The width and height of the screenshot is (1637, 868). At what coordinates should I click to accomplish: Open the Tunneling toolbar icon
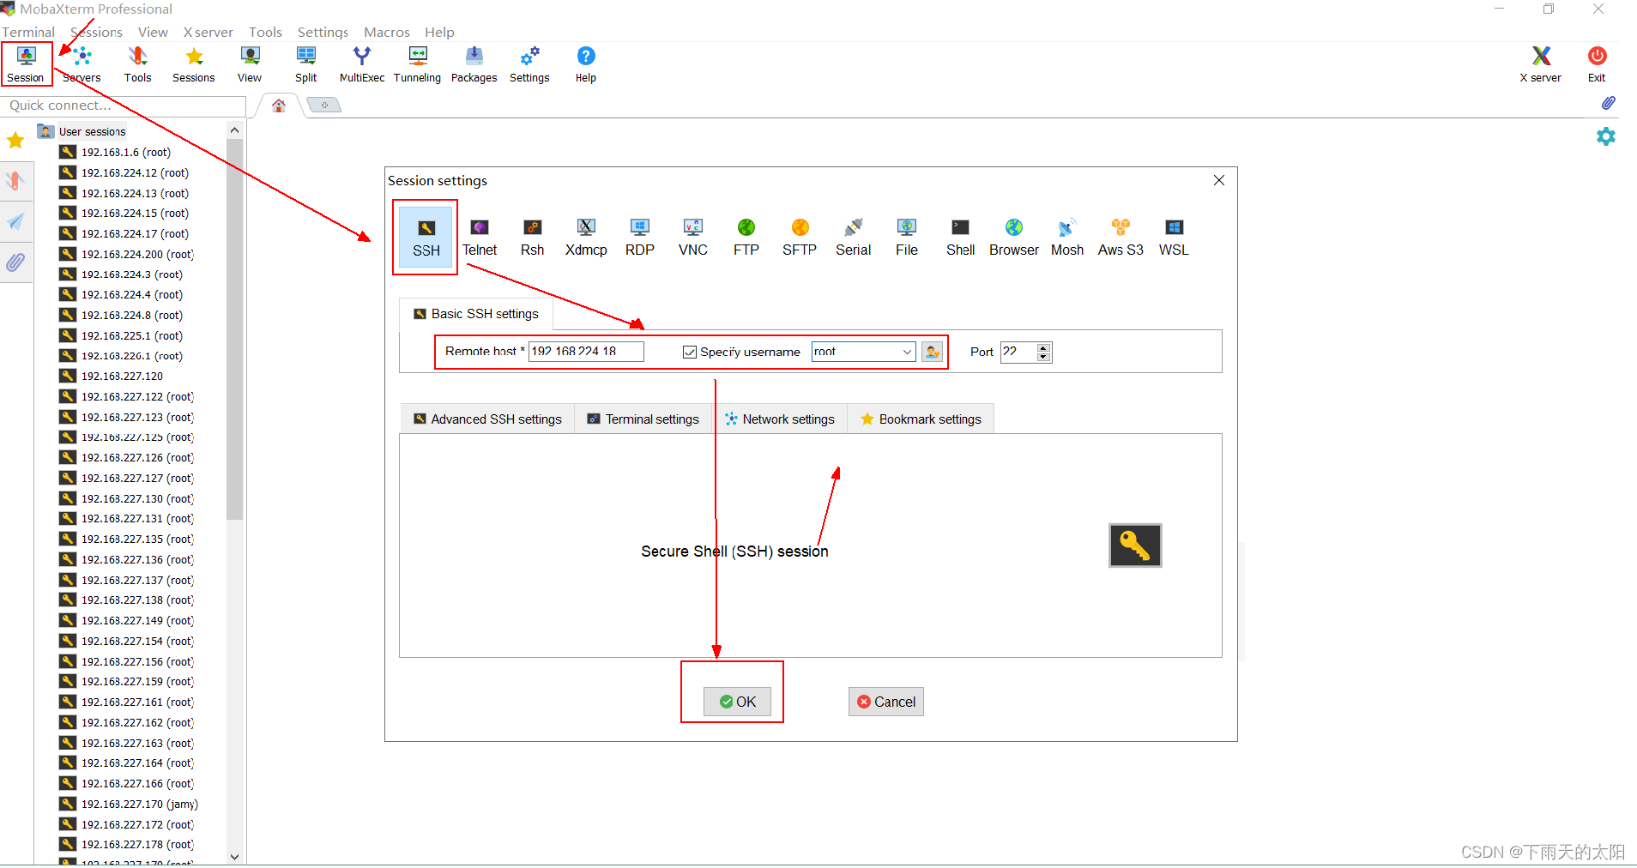(x=418, y=64)
